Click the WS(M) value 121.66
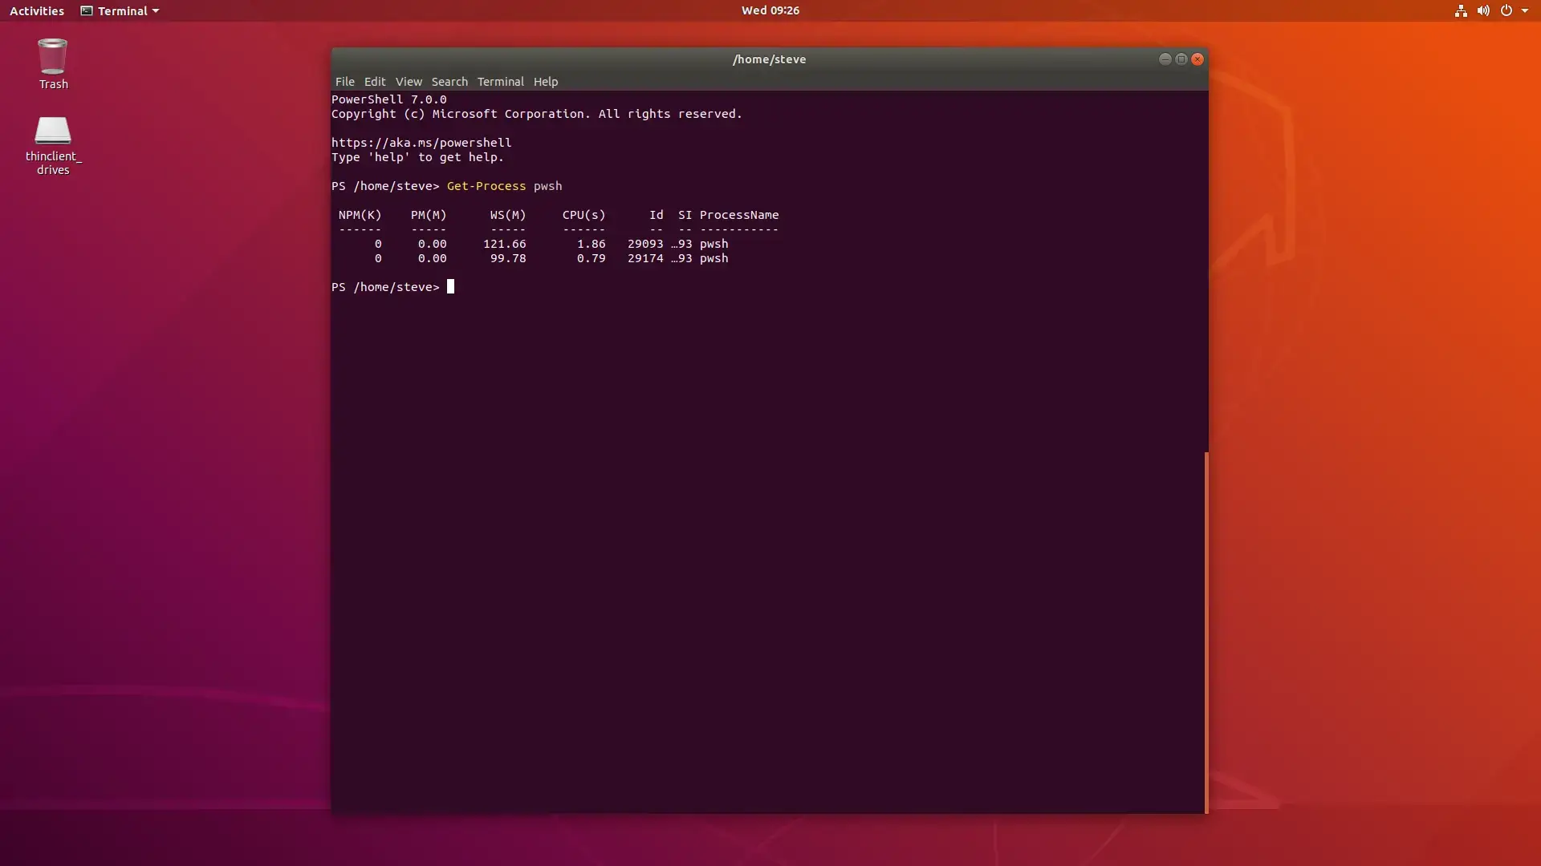Image resolution: width=1541 pixels, height=866 pixels. (505, 244)
